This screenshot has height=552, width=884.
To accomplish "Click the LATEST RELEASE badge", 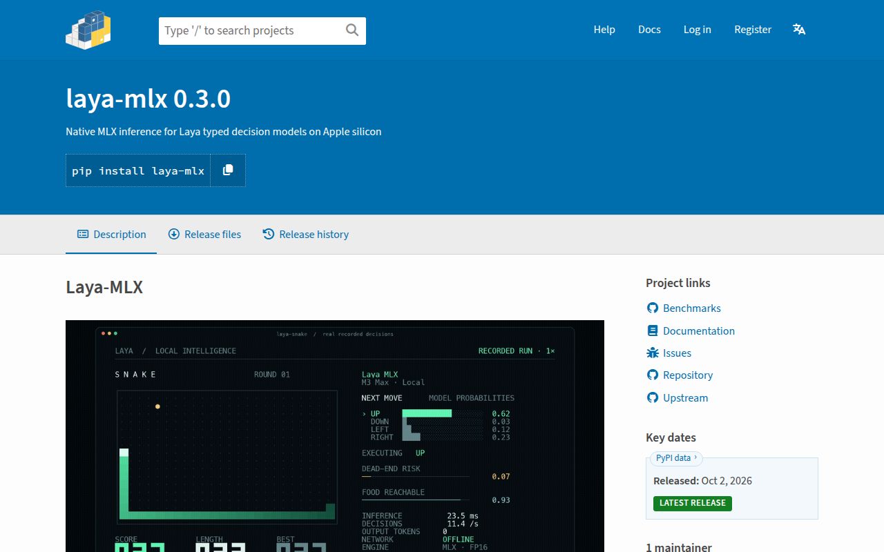I will click(693, 503).
